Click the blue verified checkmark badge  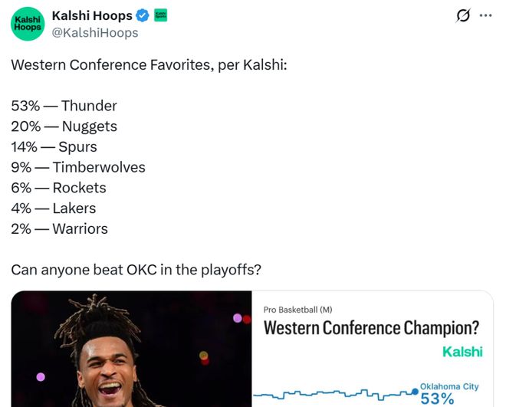(x=143, y=15)
